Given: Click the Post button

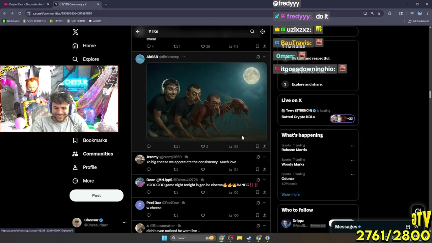Looking at the screenshot, I should 97,195.
